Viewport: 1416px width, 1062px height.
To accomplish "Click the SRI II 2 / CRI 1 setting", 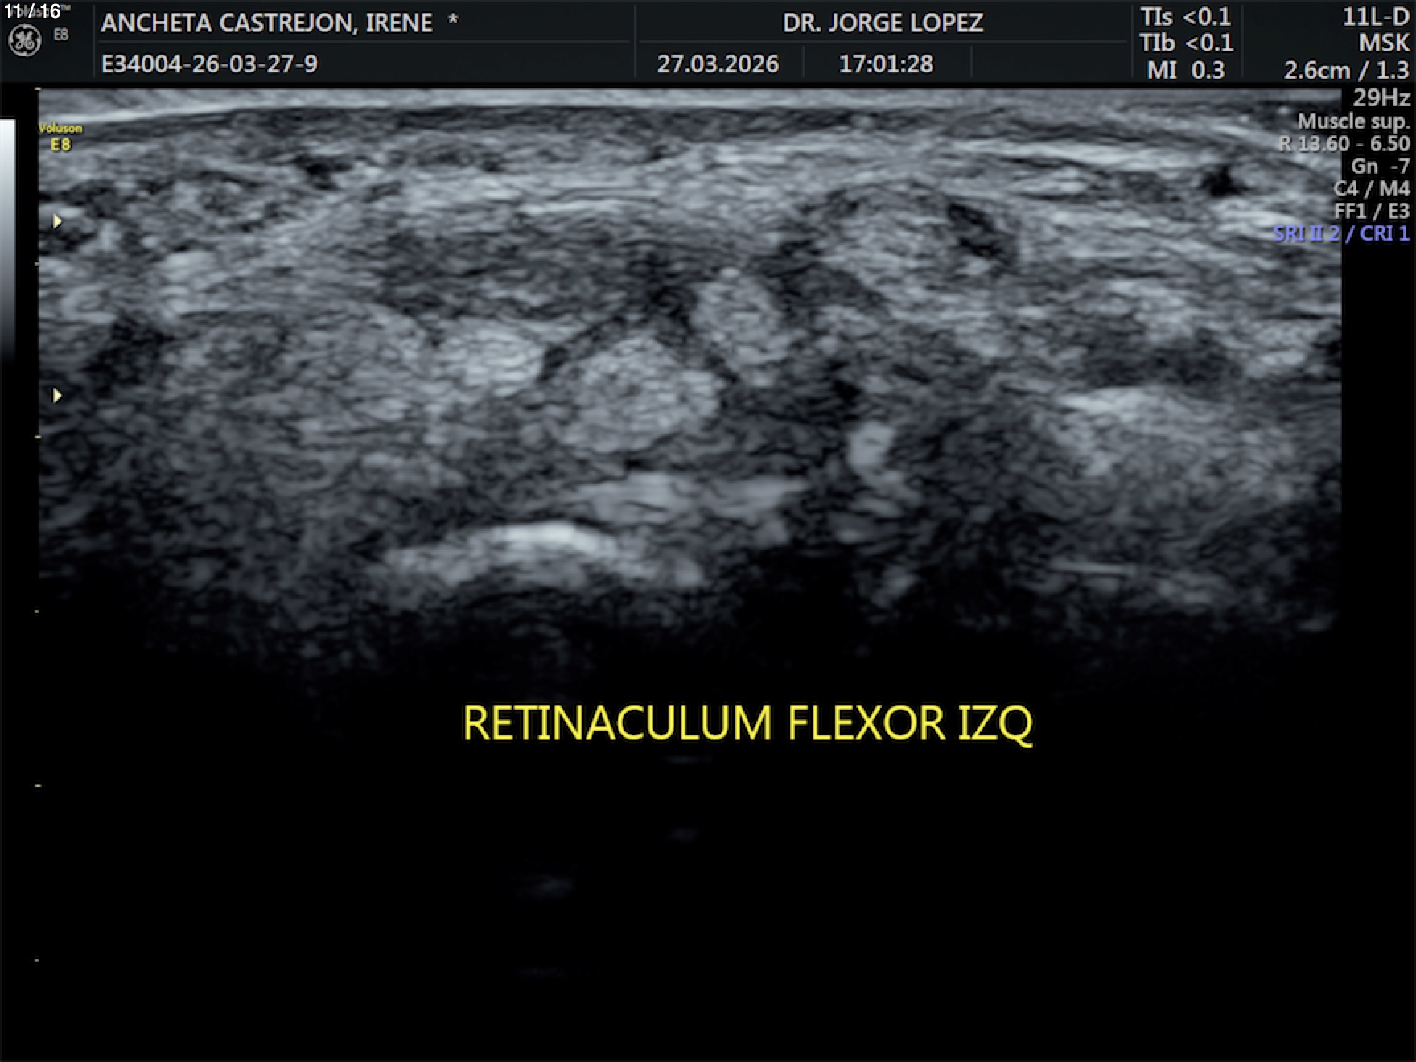I will tap(1341, 233).
